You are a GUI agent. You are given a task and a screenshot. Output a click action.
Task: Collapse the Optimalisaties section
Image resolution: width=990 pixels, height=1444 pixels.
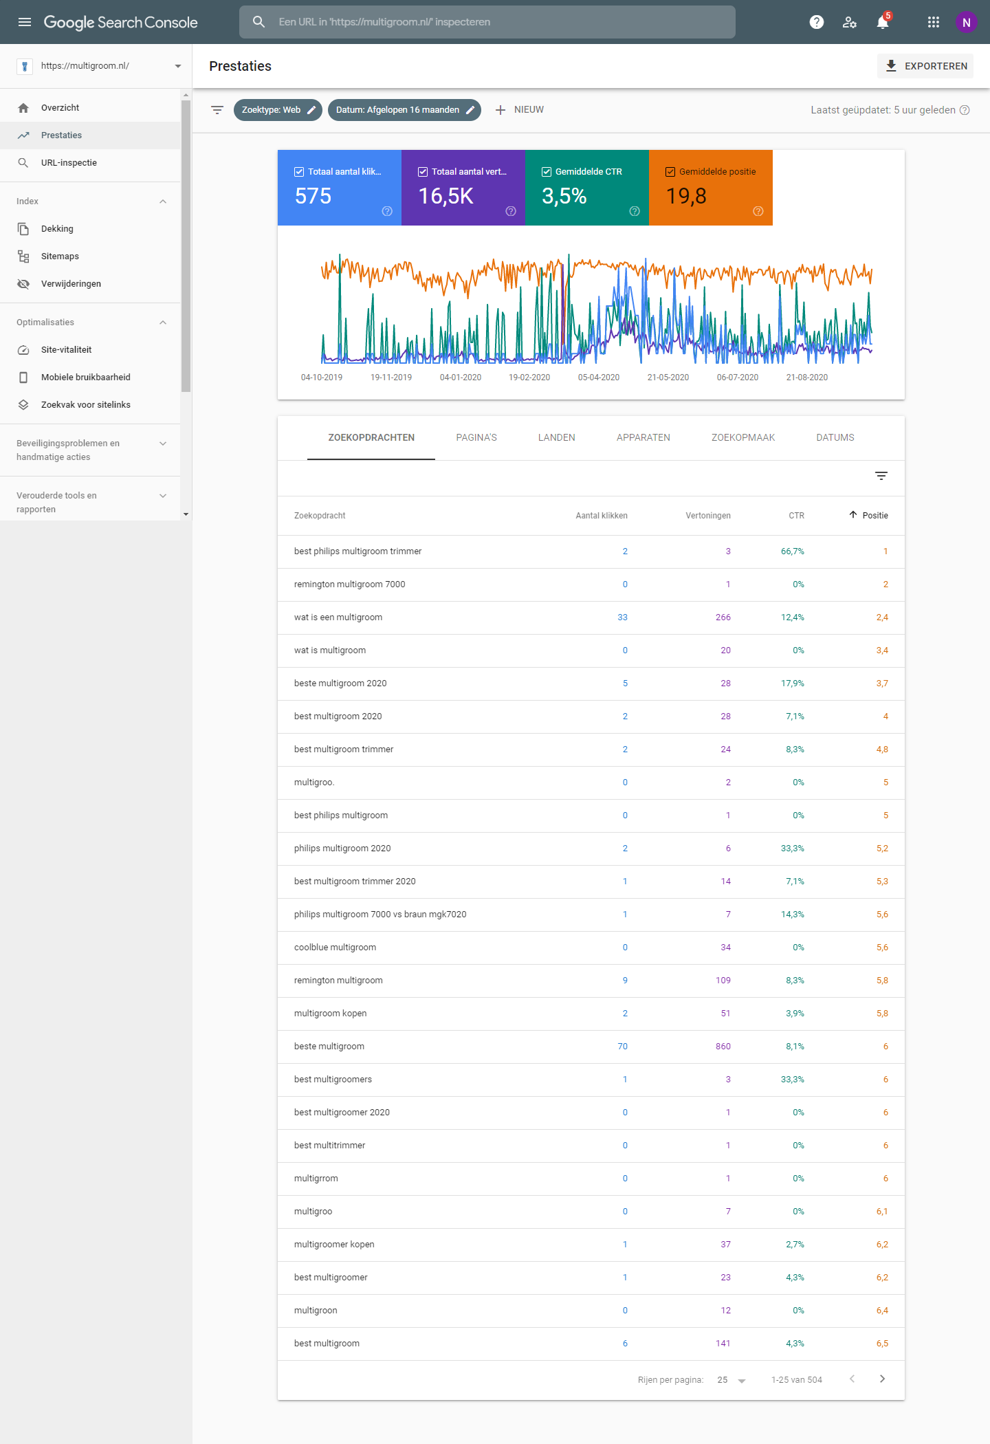point(163,322)
